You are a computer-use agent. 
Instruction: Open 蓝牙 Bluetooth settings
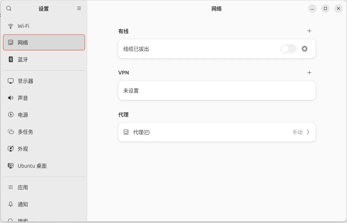click(x=23, y=59)
